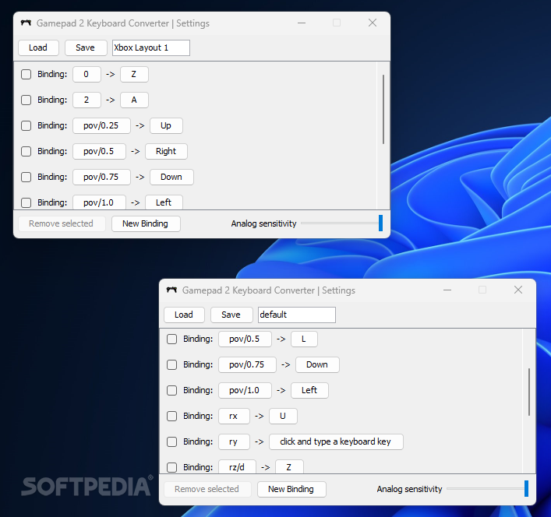Image resolution: width=551 pixels, height=517 pixels.
Task: Check the 0 -> Z binding checkbox
Action: (26, 75)
